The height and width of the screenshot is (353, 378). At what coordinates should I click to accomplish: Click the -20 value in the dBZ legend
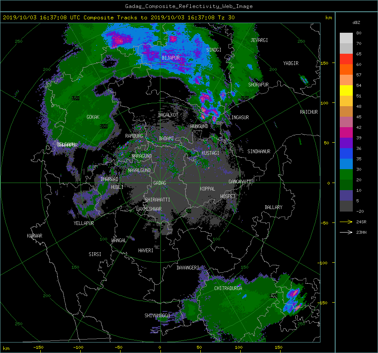(x=360, y=211)
